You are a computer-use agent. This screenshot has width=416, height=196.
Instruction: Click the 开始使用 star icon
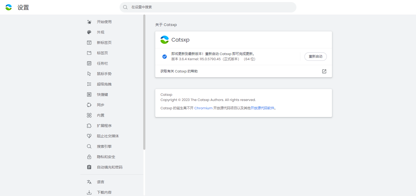[x=89, y=22]
